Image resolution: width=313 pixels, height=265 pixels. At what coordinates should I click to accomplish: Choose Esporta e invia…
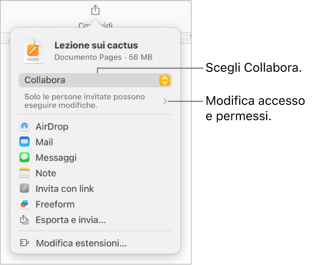pyautogui.click(x=71, y=220)
